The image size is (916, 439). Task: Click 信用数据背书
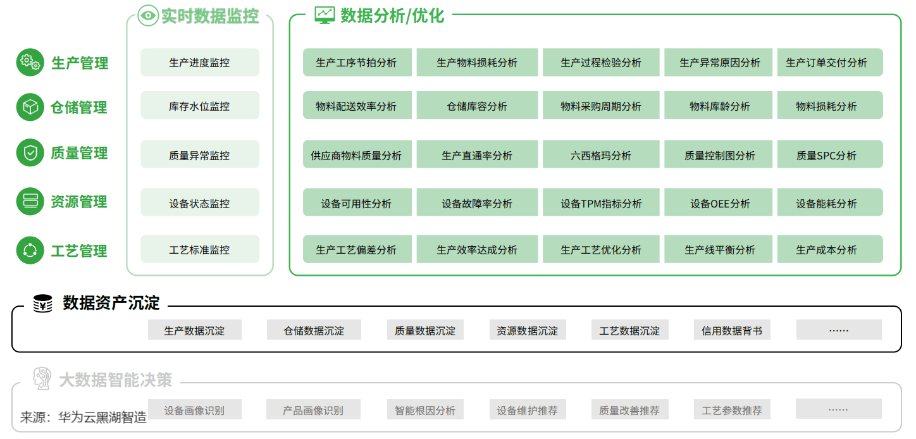(732, 330)
